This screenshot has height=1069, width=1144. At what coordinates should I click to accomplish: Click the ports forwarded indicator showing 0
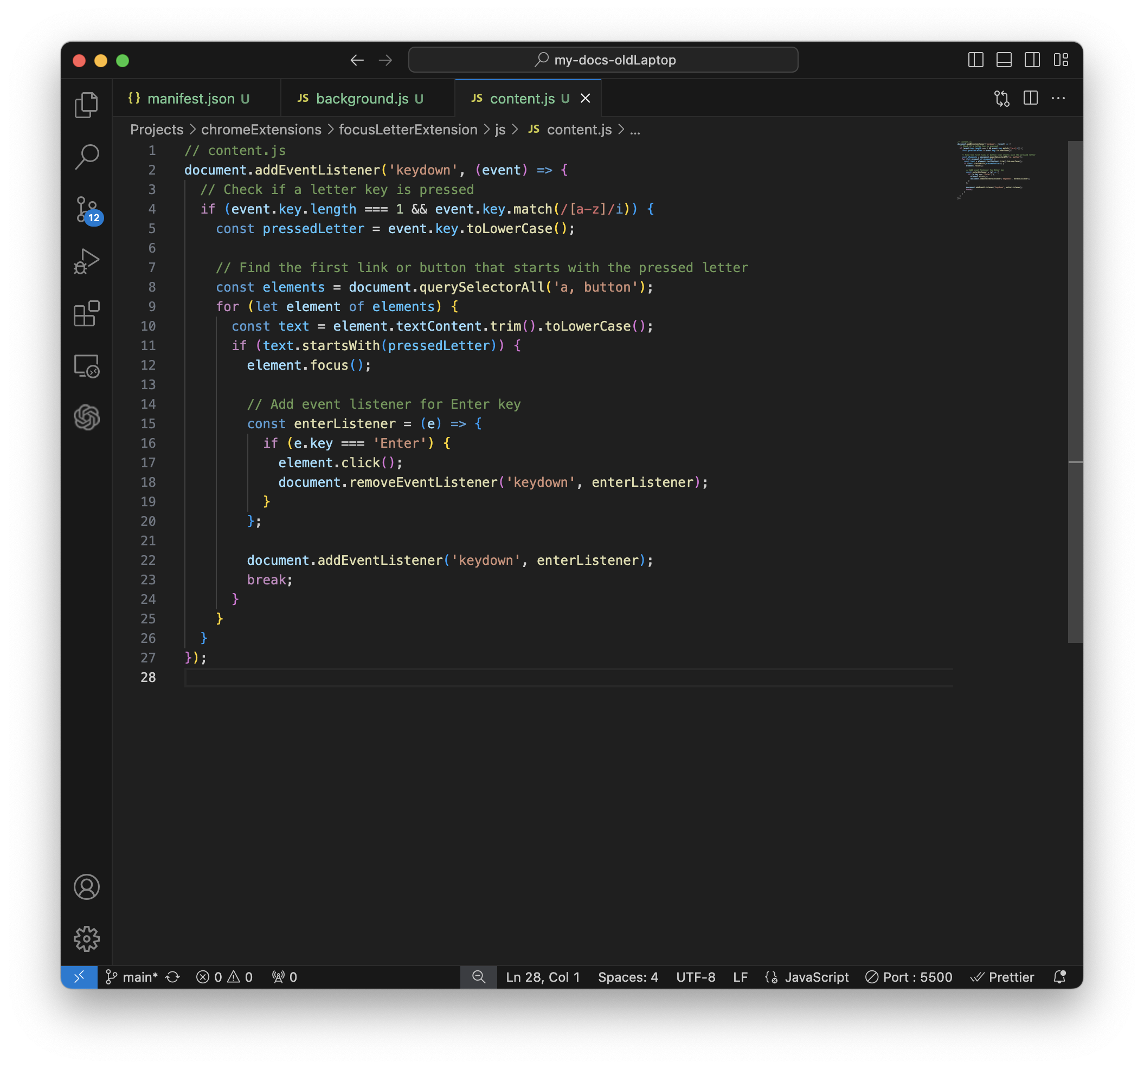[x=284, y=977]
